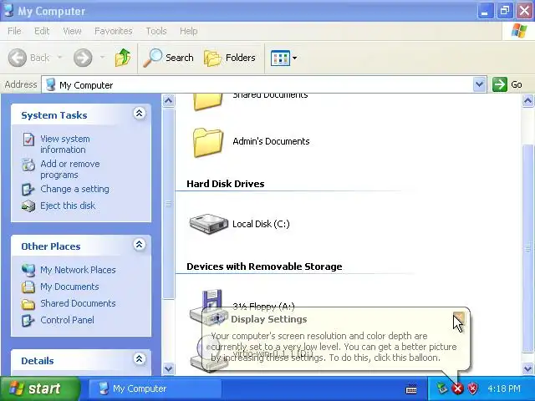Collapse the Details panel

coord(140,358)
